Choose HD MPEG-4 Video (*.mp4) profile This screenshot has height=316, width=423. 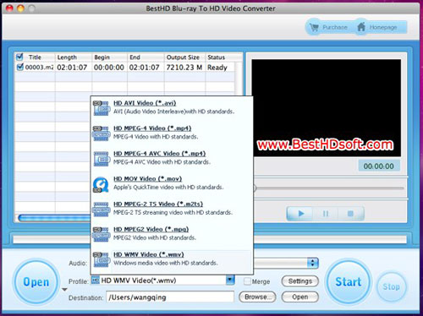click(x=152, y=128)
